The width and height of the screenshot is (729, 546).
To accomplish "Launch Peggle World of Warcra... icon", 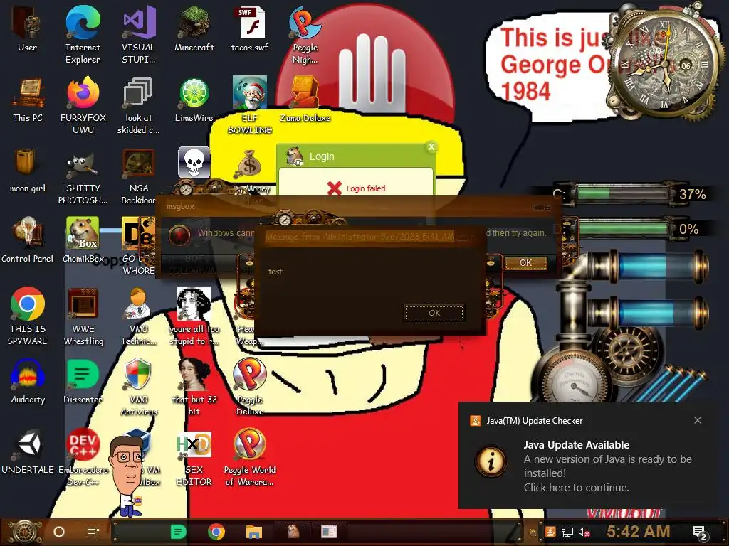I will click(250, 457).
